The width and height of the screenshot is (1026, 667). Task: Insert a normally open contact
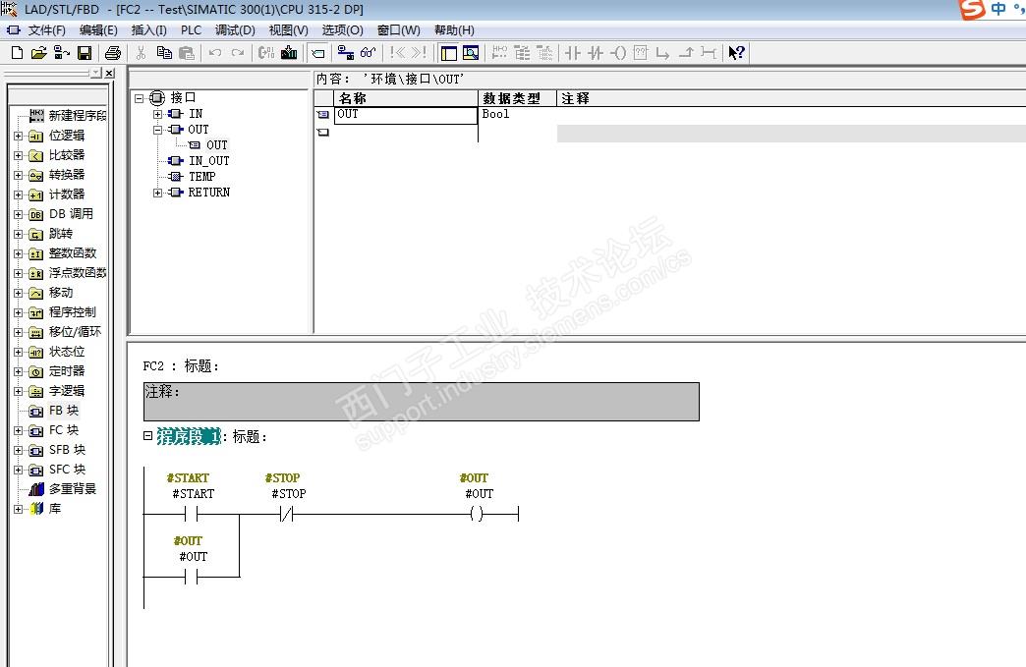[573, 53]
